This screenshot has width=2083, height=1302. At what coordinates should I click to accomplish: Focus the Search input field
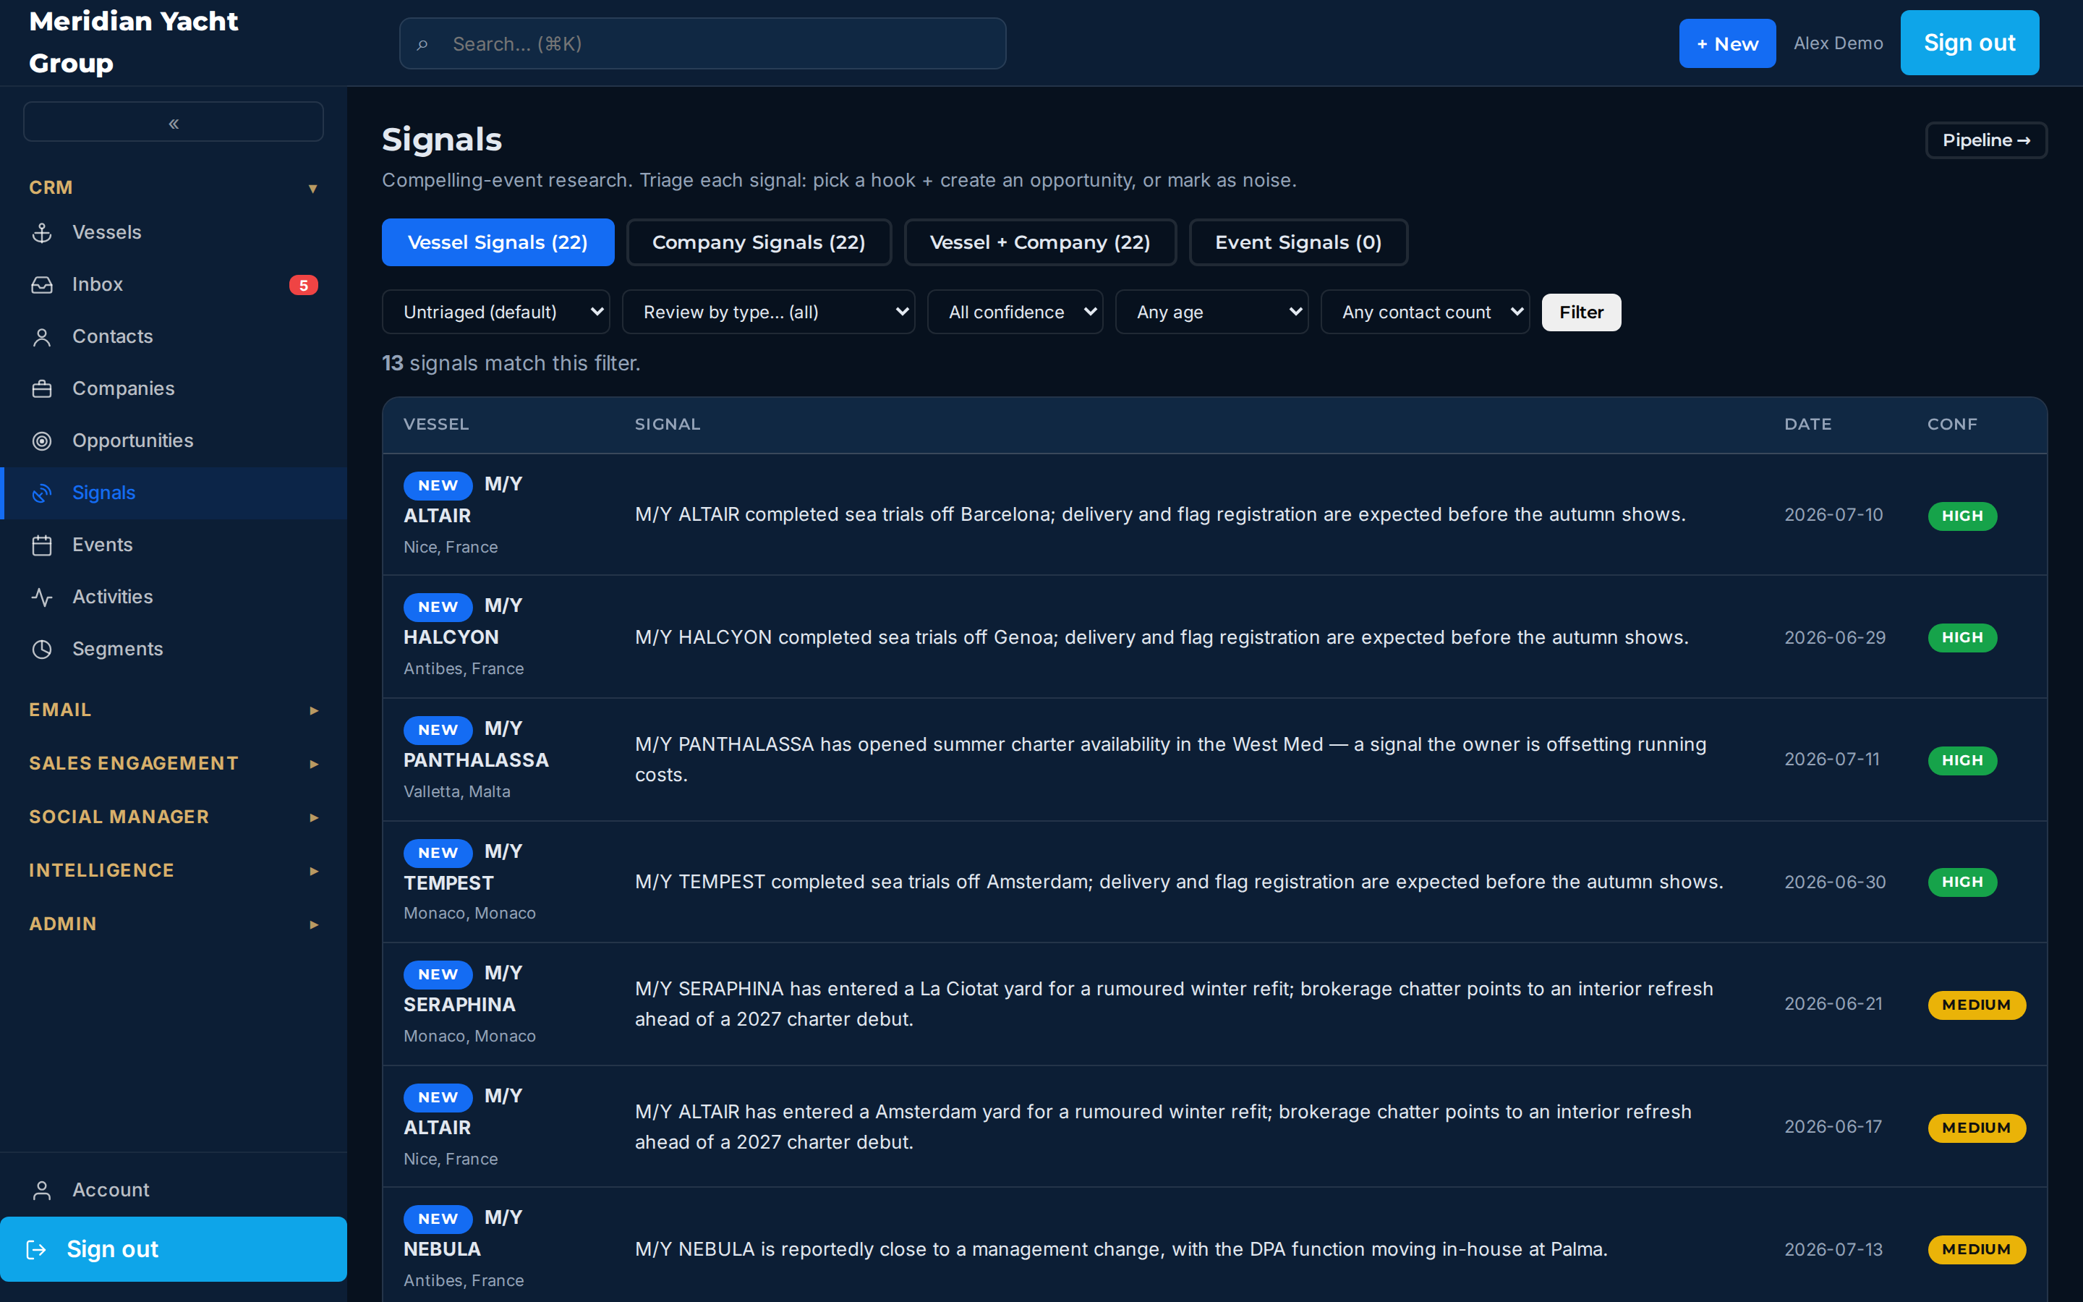pyautogui.click(x=702, y=44)
